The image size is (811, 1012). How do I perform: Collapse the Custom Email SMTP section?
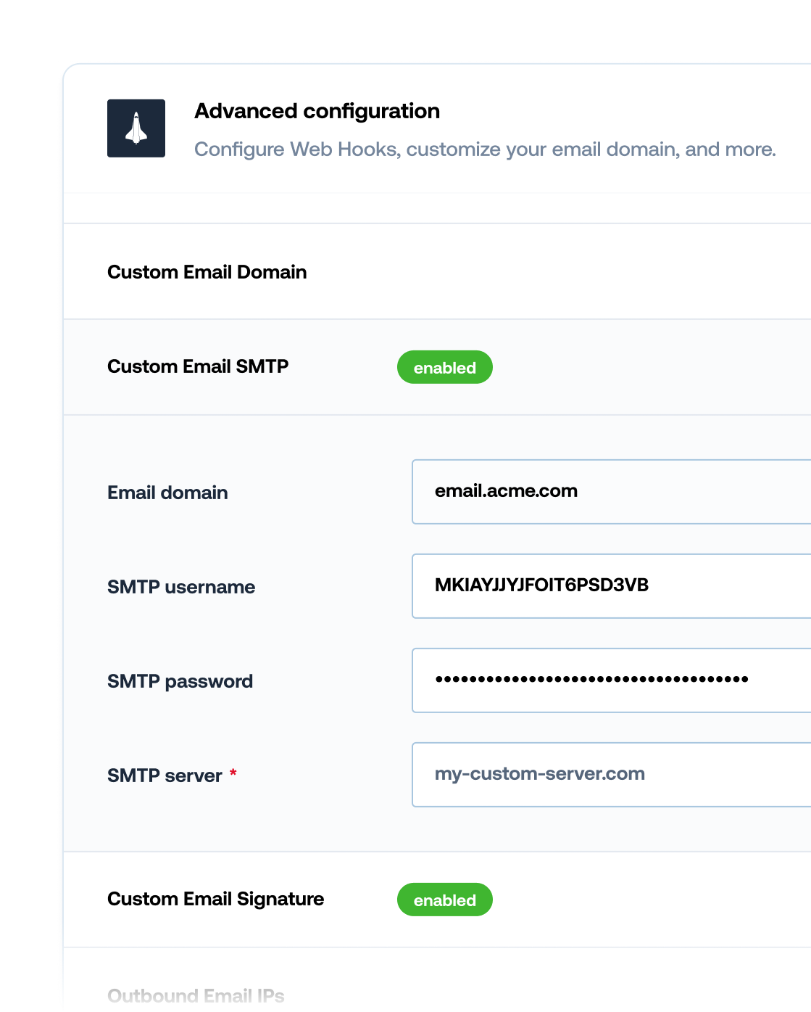click(x=198, y=366)
